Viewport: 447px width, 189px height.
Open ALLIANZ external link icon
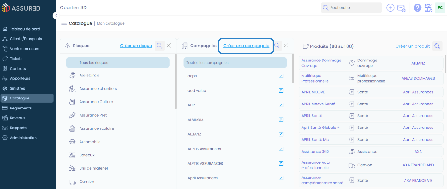tap(281, 134)
